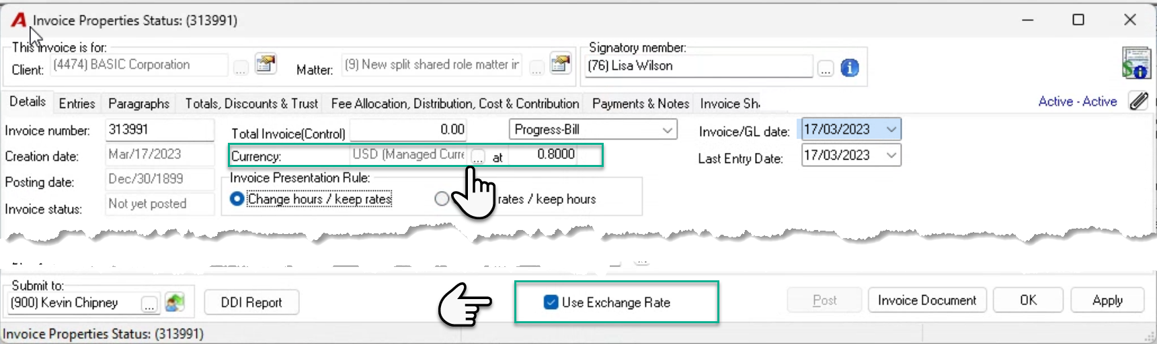Maximize the Invoice Properties window
This screenshot has width=1157, height=344.
1078,19
